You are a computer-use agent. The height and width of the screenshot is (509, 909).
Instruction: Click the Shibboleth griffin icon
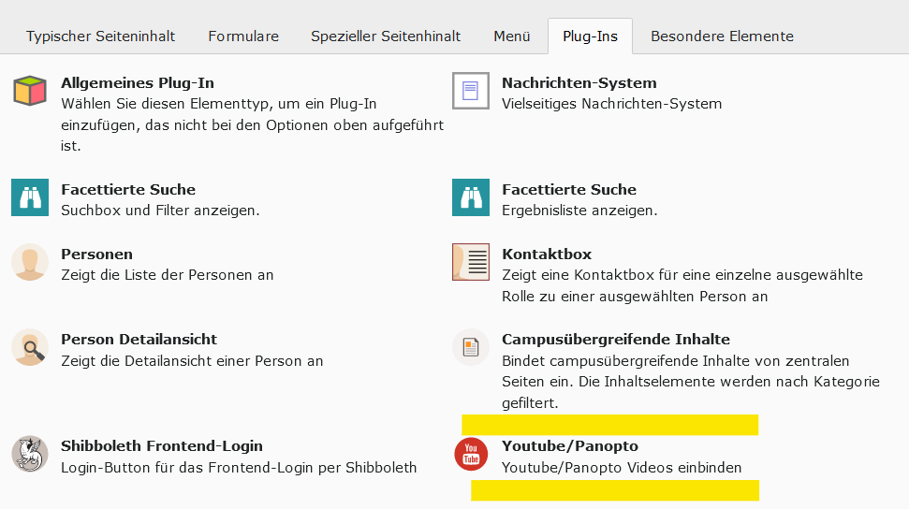coord(30,454)
